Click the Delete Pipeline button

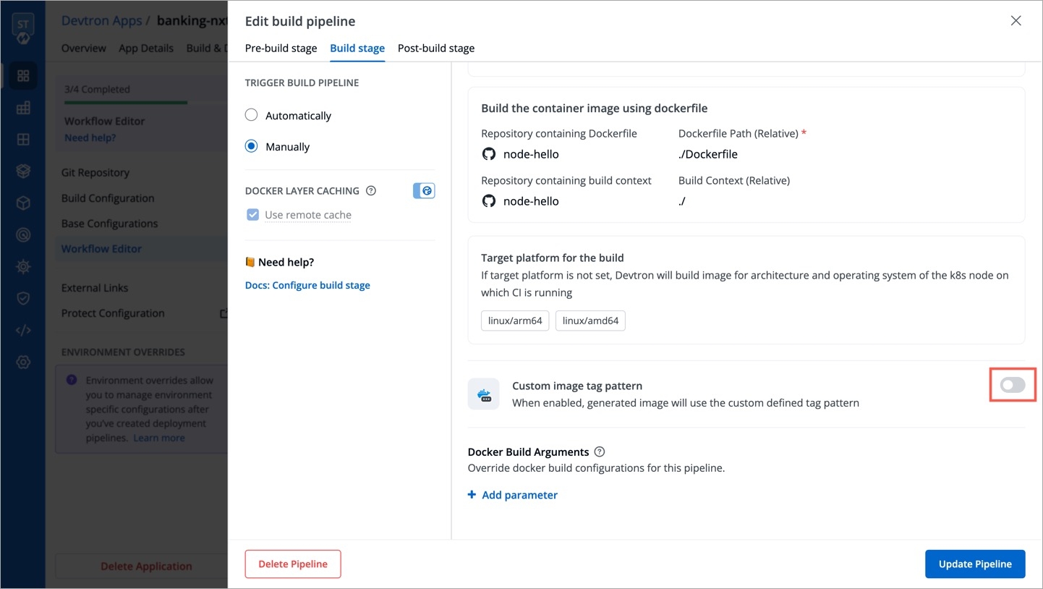click(x=293, y=564)
